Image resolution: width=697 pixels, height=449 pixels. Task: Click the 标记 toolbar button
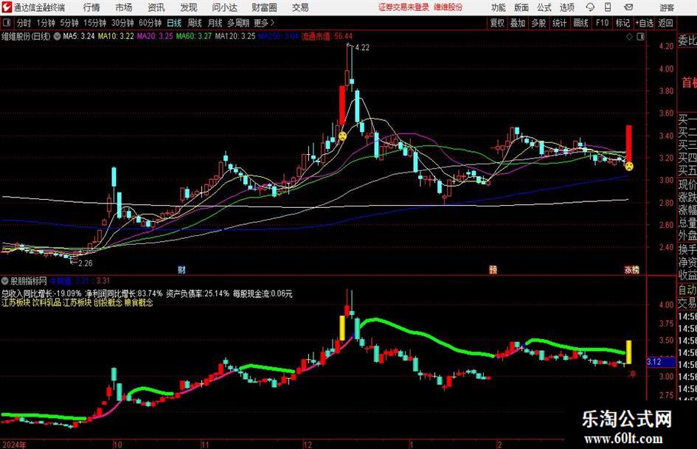(x=623, y=23)
